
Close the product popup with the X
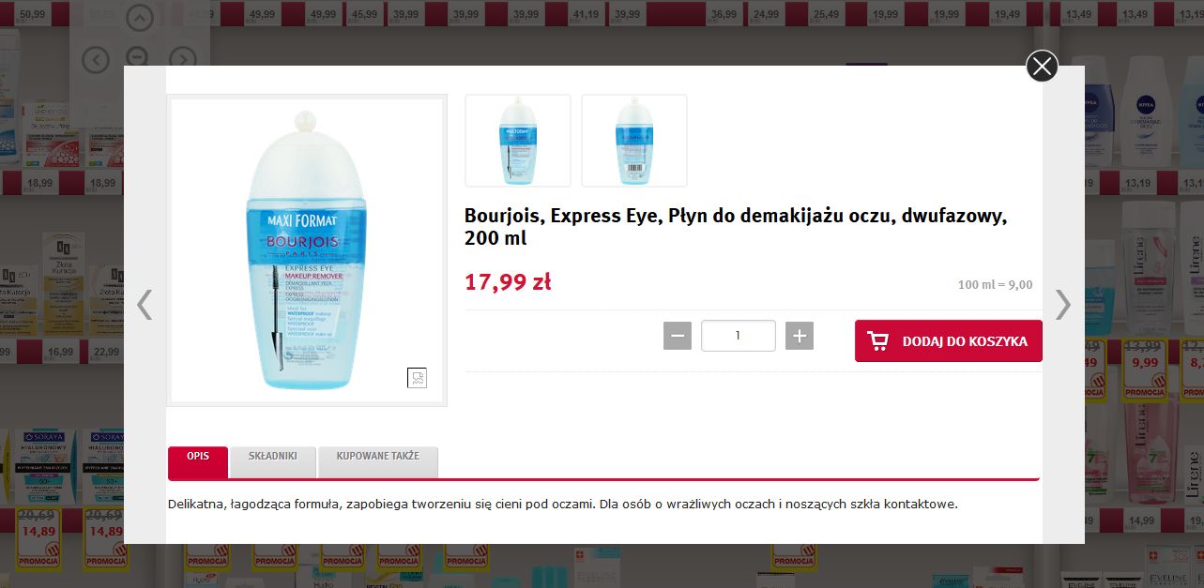click(x=1042, y=66)
